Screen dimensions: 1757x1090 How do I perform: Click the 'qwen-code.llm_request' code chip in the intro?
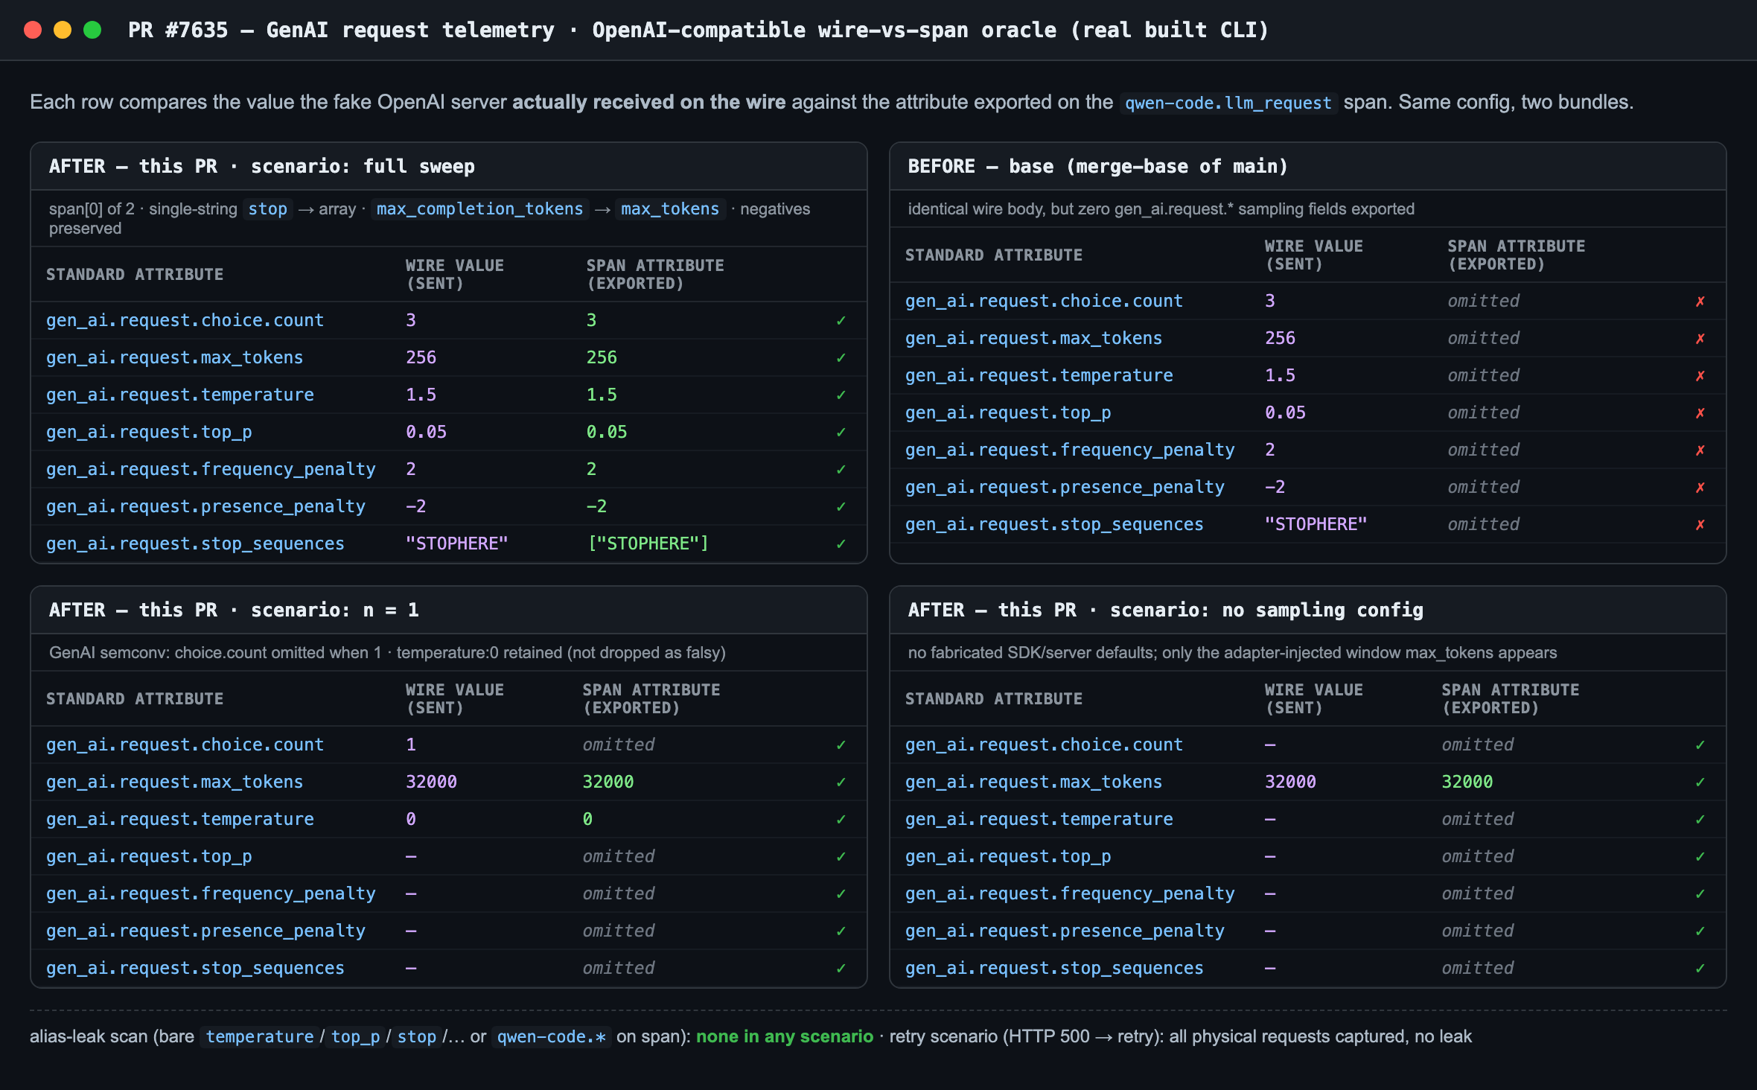pos(1228,103)
